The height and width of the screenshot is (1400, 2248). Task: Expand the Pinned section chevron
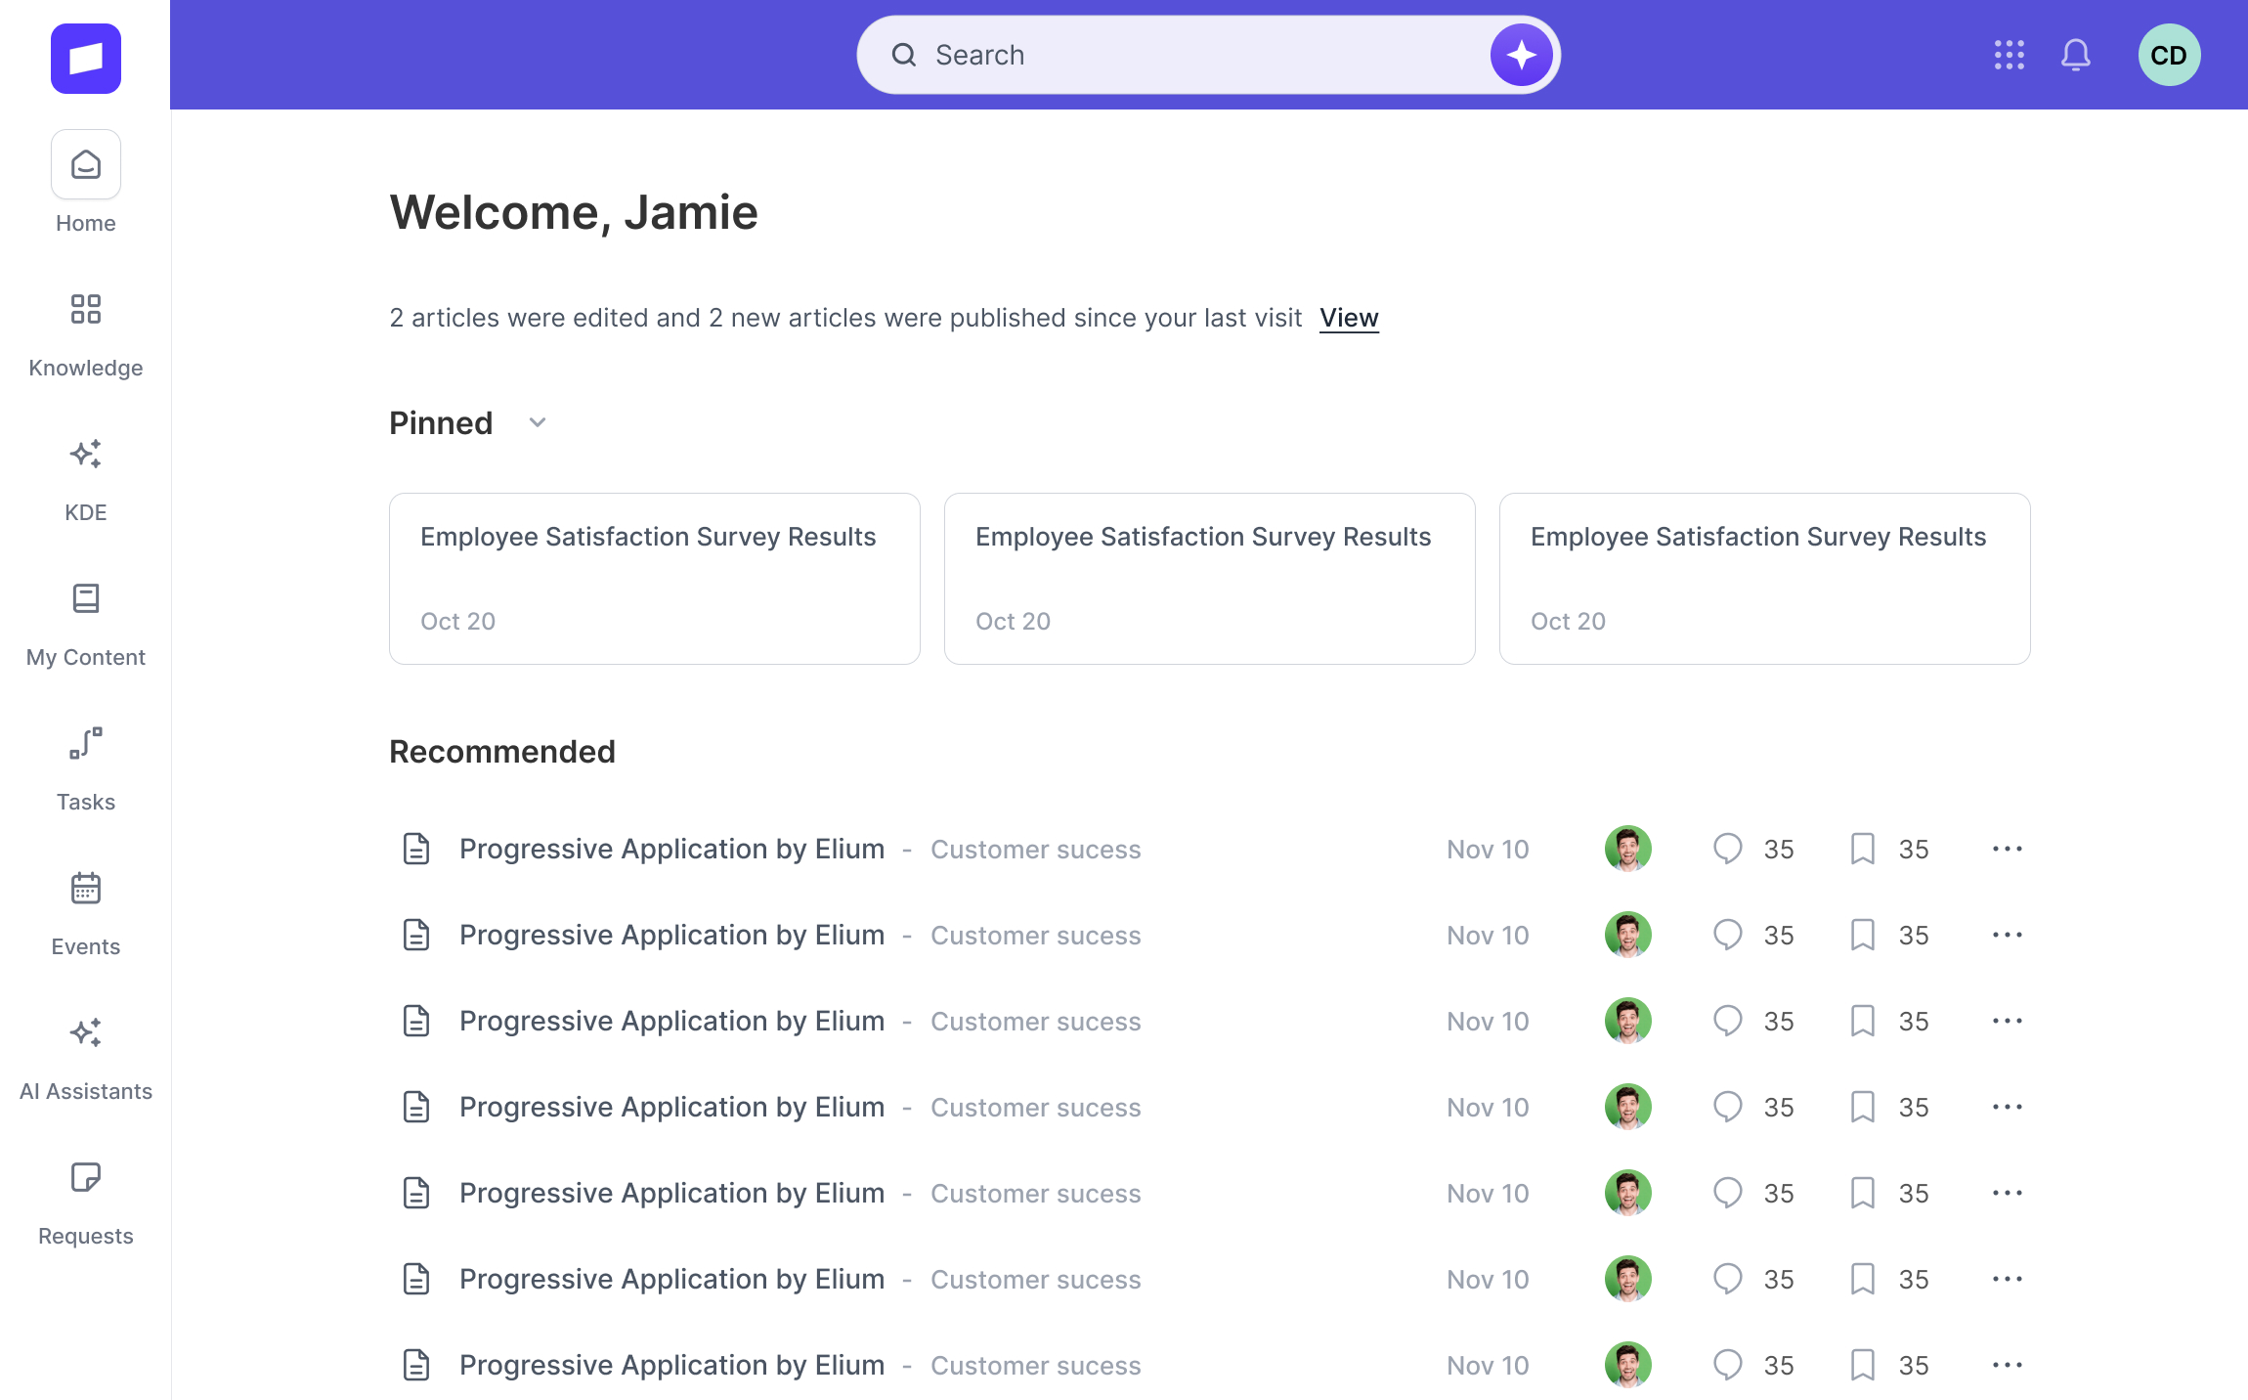[537, 422]
